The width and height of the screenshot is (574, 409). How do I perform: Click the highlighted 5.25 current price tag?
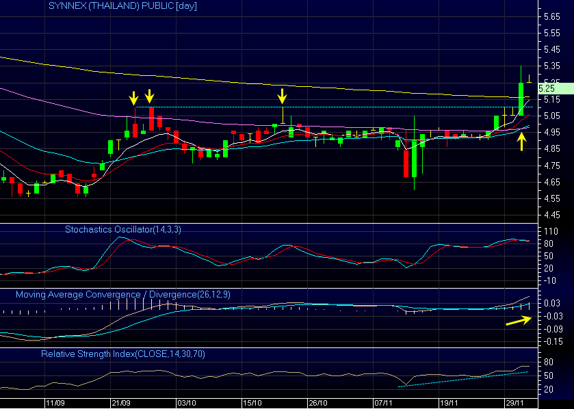[547, 88]
